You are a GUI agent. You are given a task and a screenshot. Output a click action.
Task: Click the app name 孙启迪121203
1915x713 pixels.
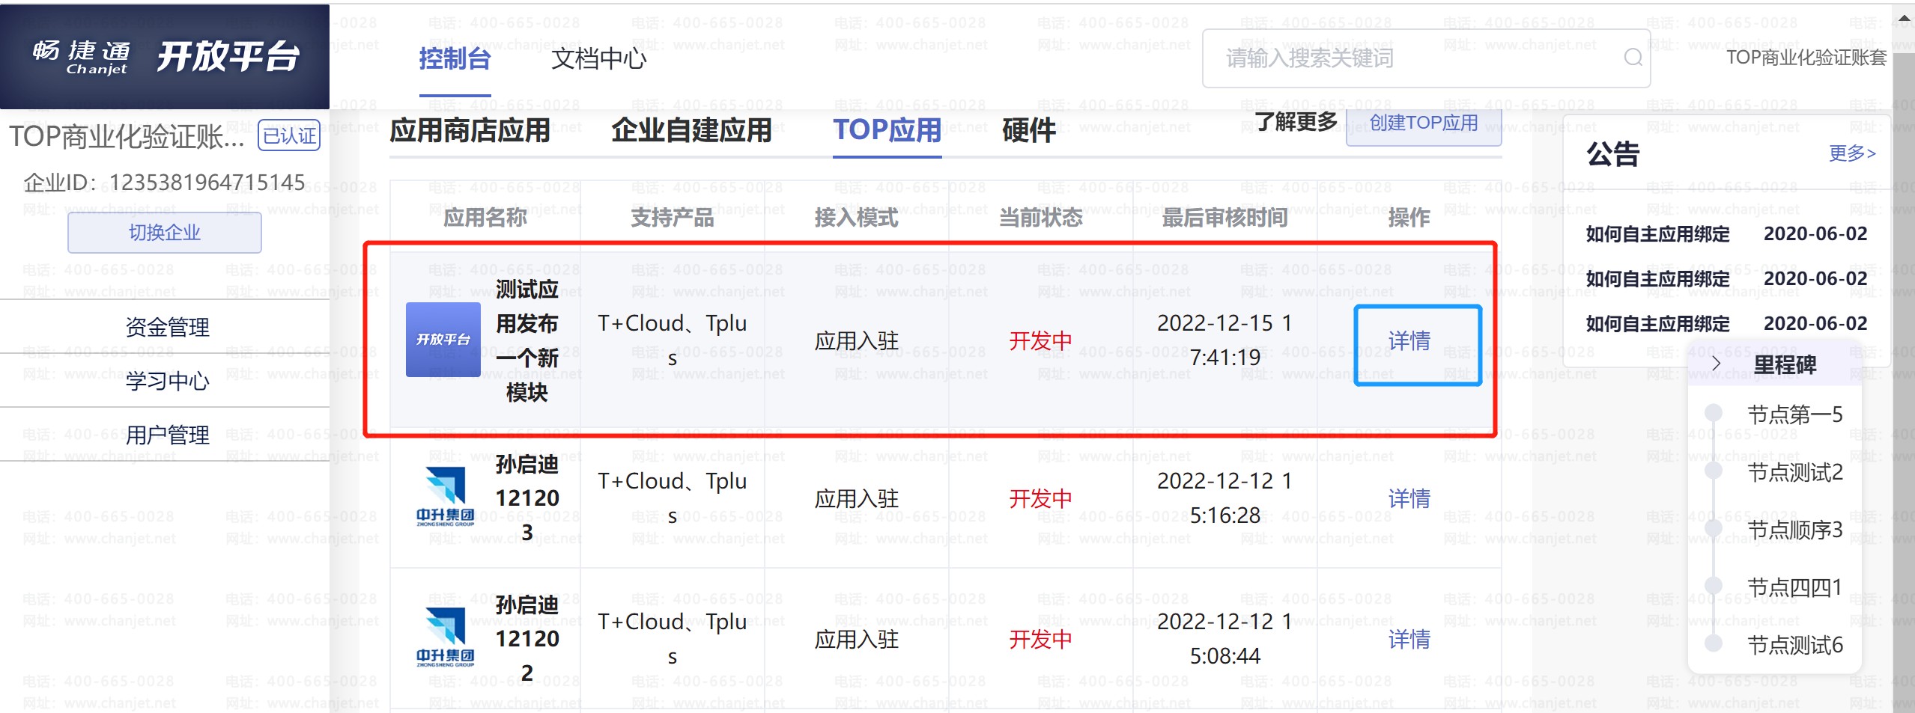[527, 498]
